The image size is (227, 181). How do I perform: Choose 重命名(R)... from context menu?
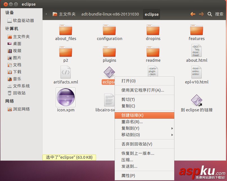click(x=144, y=122)
